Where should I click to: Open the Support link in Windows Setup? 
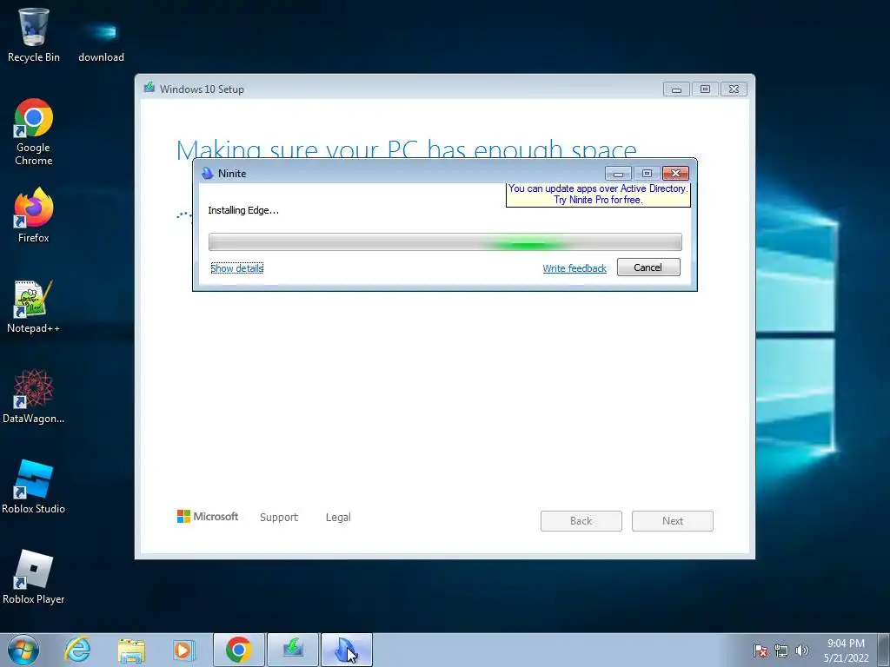tap(279, 518)
